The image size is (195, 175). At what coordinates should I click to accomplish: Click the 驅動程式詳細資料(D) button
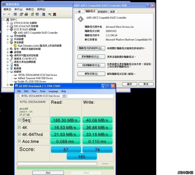pyautogui.click(x=91, y=48)
